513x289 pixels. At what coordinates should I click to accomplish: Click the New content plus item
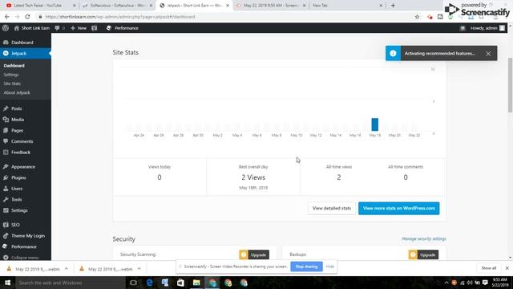pyautogui.click(x=79, y=28)
